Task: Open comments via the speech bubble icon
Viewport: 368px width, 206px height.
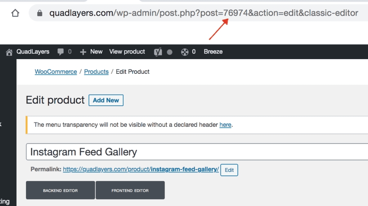Action: pyautogui.click(x=61, y=52)
